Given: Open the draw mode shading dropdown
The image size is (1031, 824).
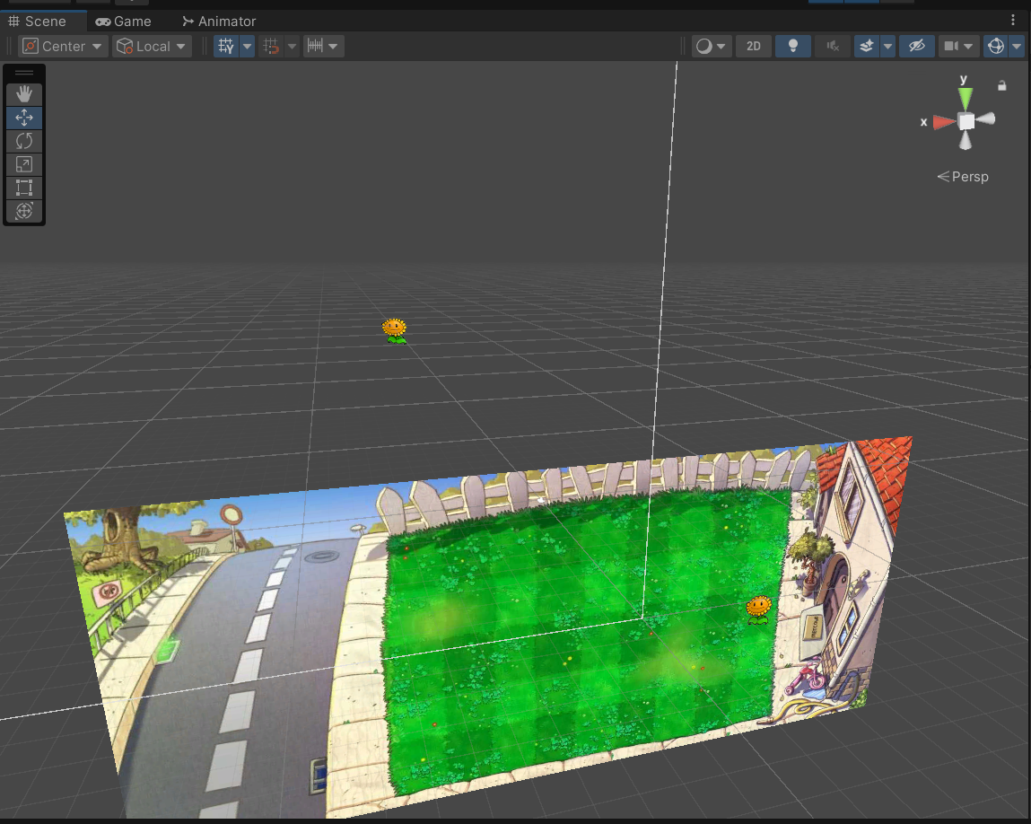Looking at the screenshot, I should click(x=712, y=46).
